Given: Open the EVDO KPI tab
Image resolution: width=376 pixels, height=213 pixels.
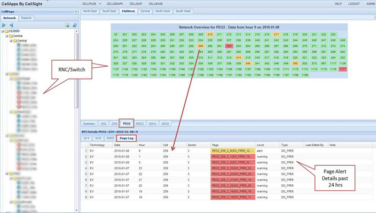Looking at the screenshot, I should click(110, 138).
